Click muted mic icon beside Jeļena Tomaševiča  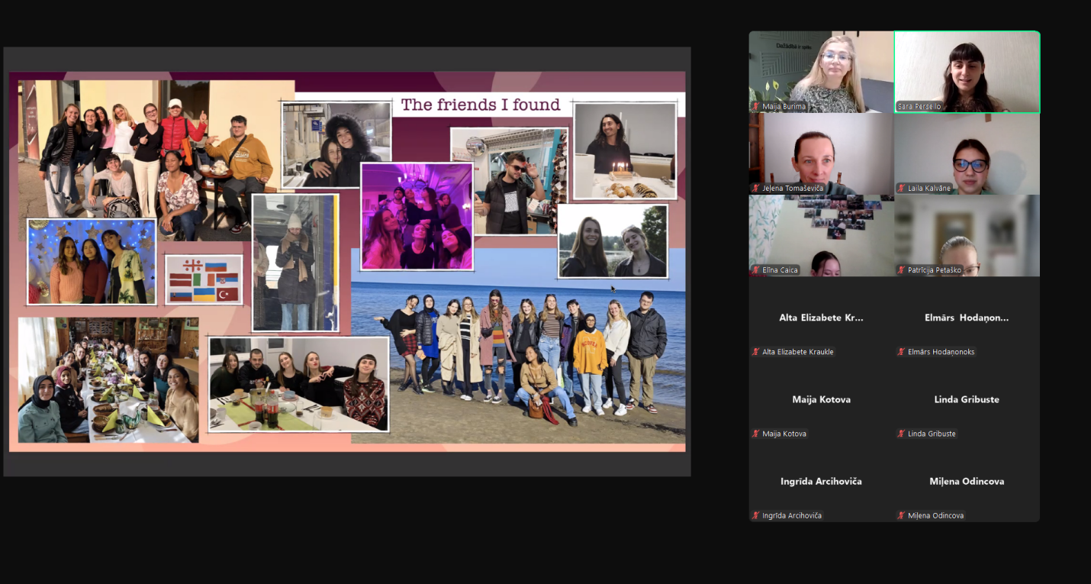(756, 189)
